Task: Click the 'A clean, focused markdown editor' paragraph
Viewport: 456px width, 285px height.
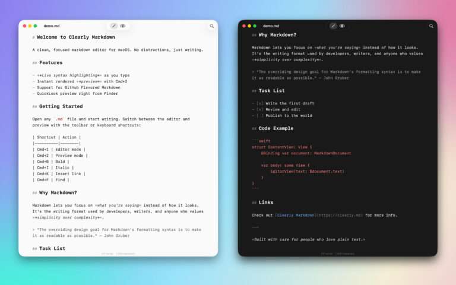Action: tap(118, 50)
